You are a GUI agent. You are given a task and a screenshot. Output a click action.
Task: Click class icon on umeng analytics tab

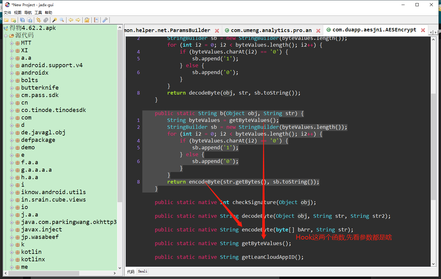[x=227, y=30]
